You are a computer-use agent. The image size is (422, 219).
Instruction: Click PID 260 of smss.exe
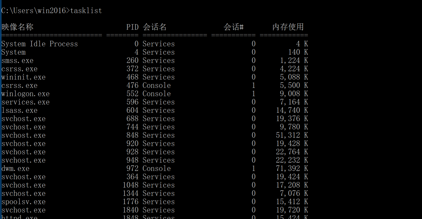pos(133,60)
